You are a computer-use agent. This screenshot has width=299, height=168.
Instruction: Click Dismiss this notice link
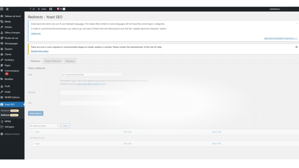click(x=40, y=51)
